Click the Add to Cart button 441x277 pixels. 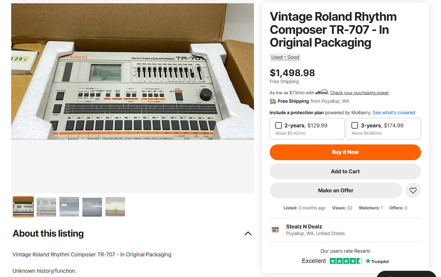(345, 171)
